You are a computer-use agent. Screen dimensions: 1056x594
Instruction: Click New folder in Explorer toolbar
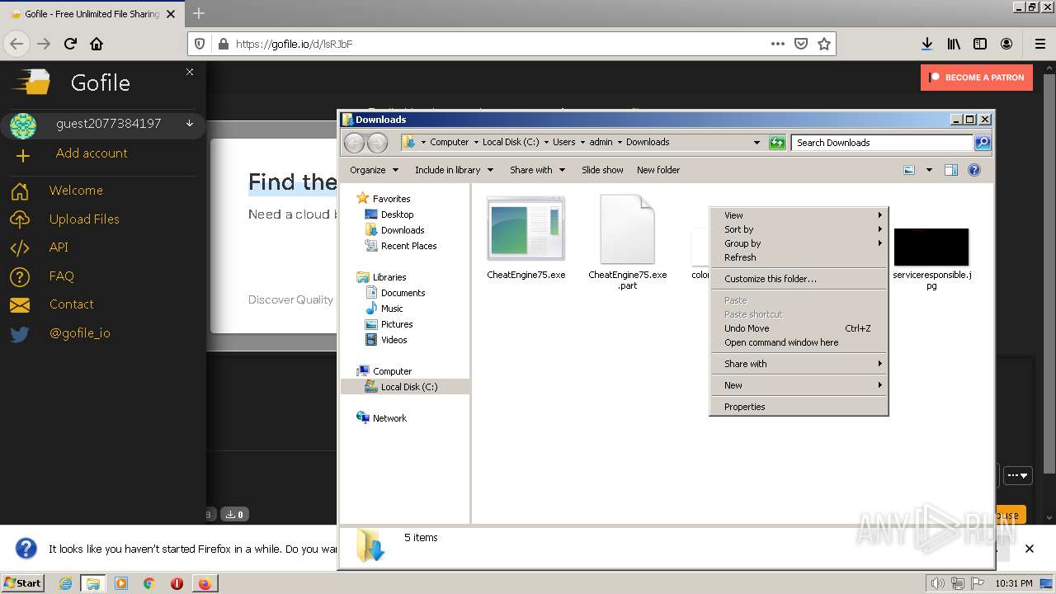(658, 170)
